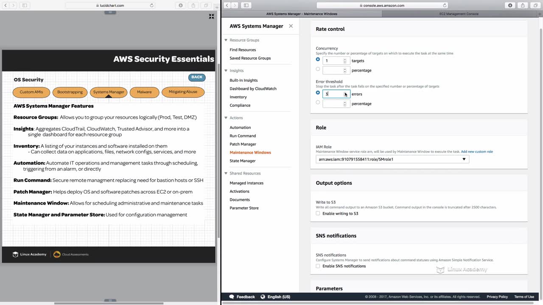Adjust the Concurrency targets stepper arrows
This screenshot has width=543, height=305.
(345, 61)
